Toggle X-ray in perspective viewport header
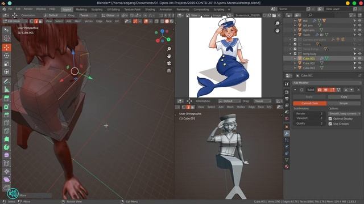This screenshot has height=204, width=364. 156,22
